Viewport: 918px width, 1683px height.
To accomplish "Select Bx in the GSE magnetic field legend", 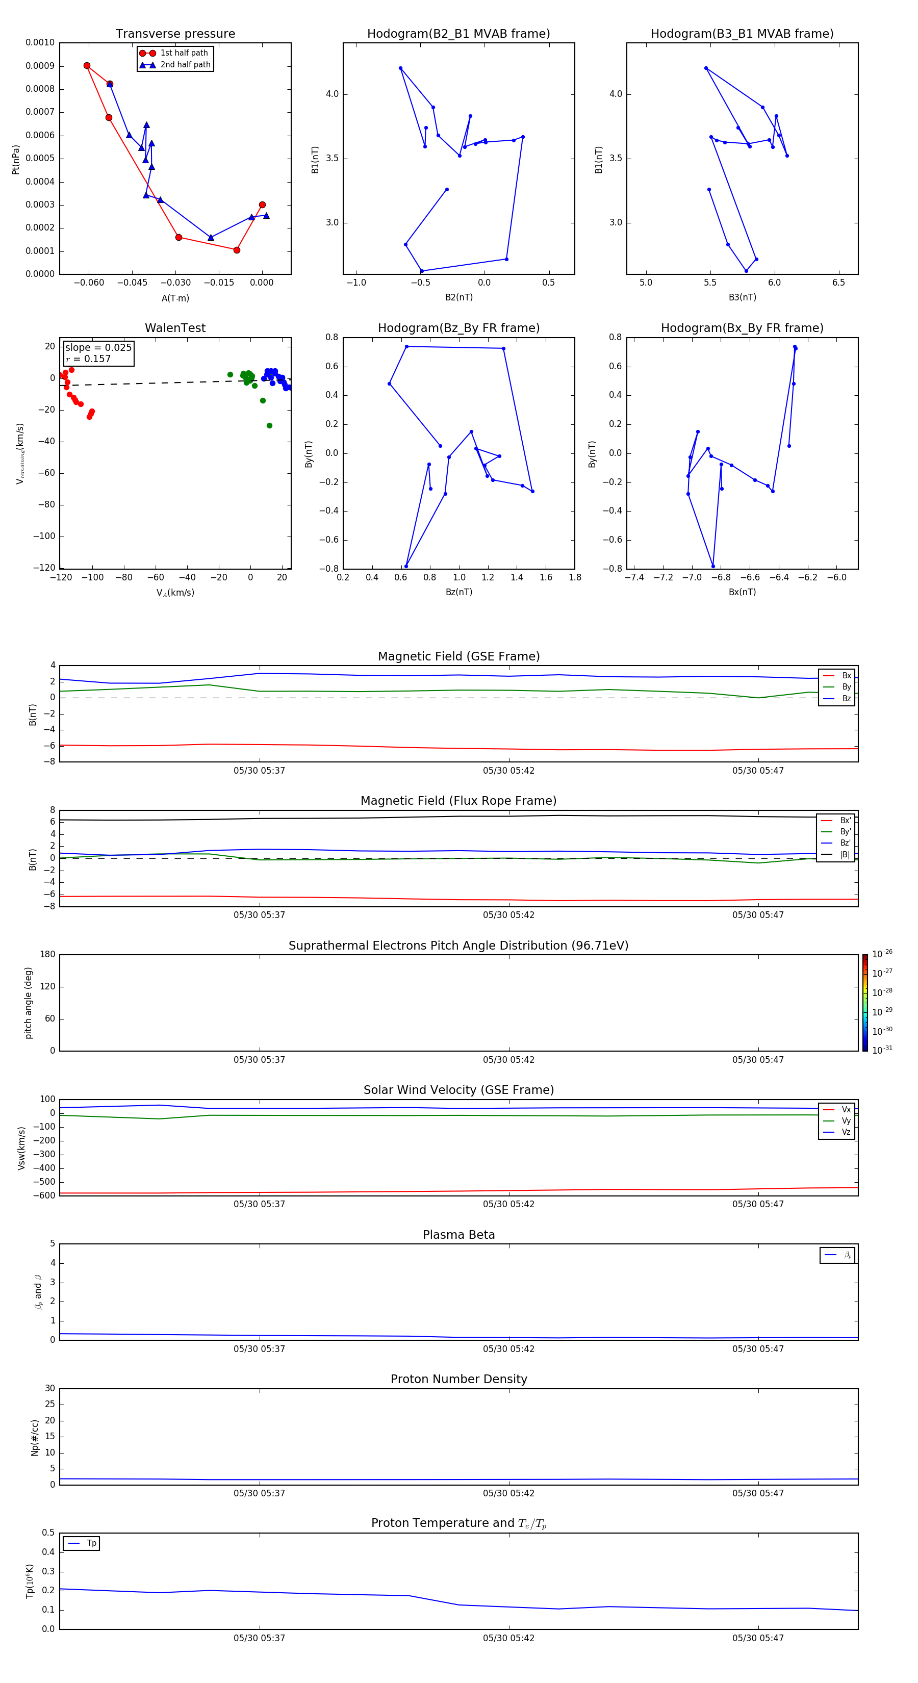I will (x=837, y=676).
